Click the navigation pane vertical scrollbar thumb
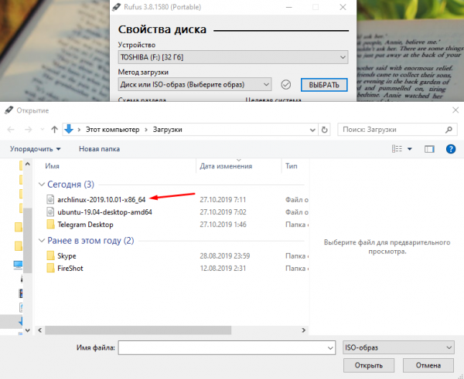The height and width of the screenshot is (379, 464). pyautogui.click(x=28, y=241)
